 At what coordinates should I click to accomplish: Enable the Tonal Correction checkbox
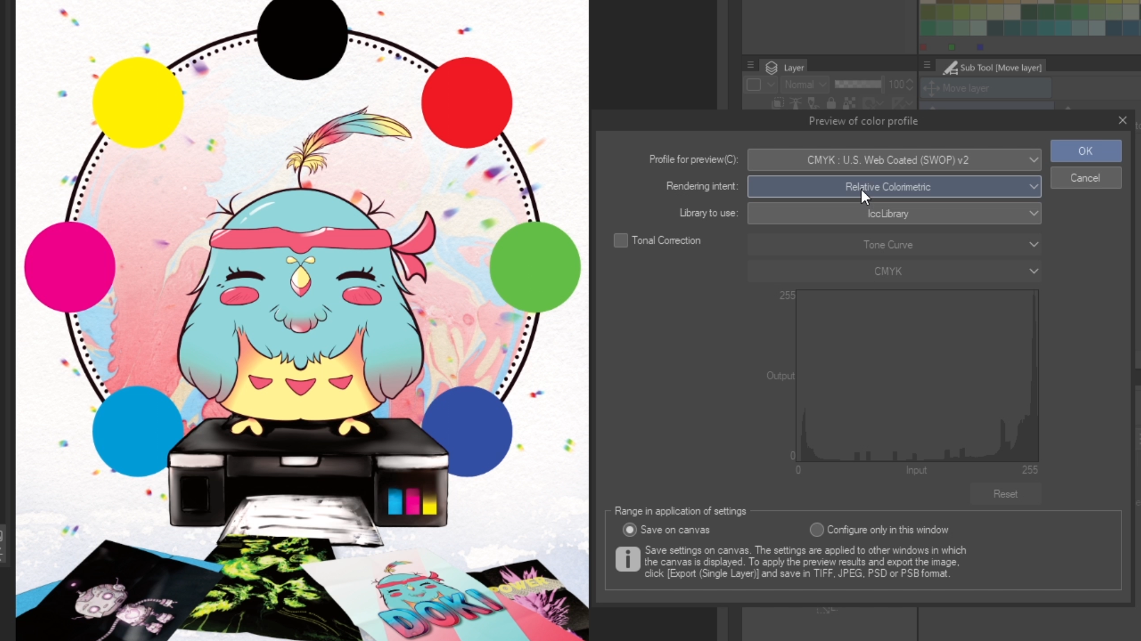coord(620,240)
